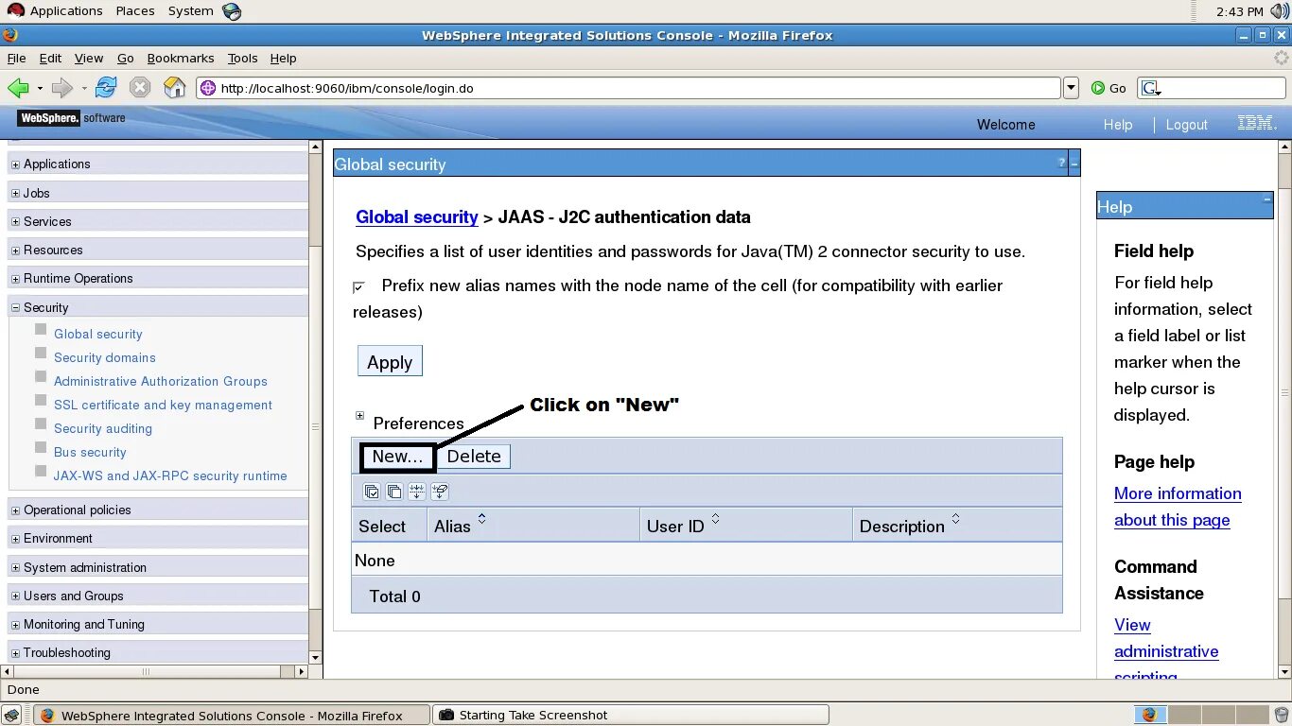Click the navigation pane scroll down arrow
This screenshot has width=1292, height=726.
[x=315, y=656]
